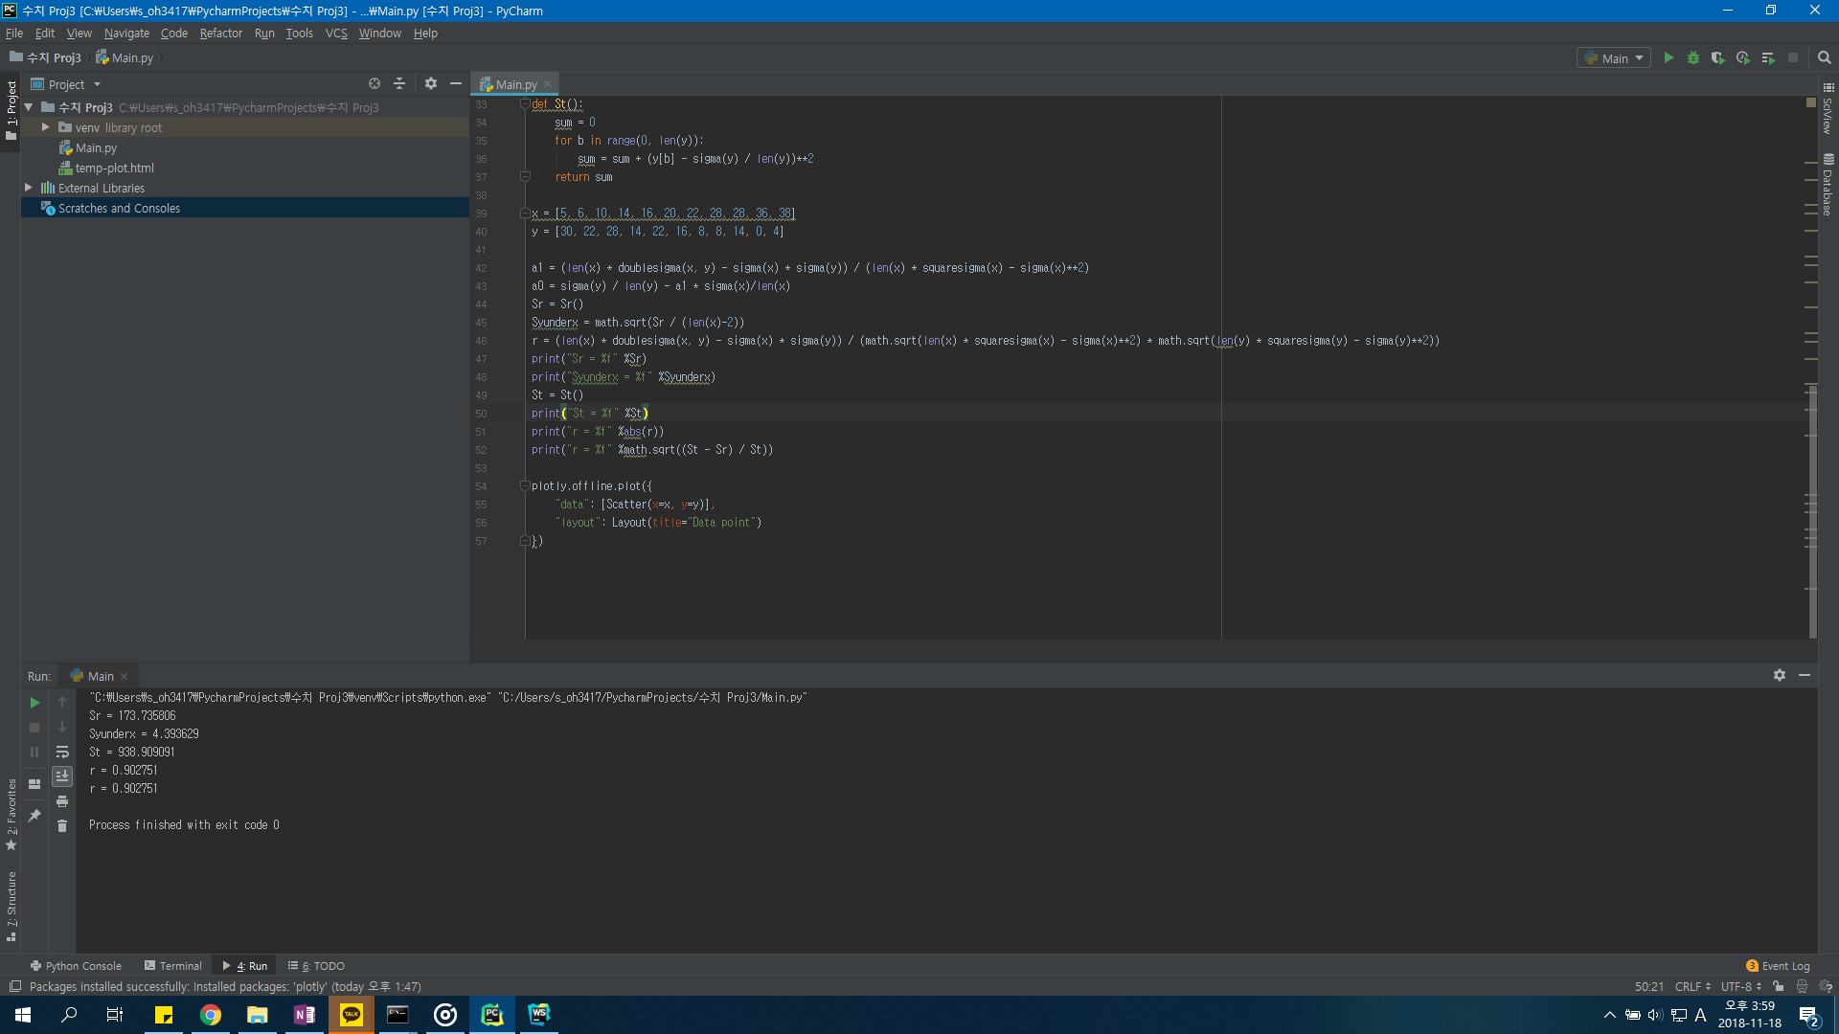Open Run panel settings gear
Viewport: 1839px width, 1034px height.
pyautogui.click(x=1780, y=676)
